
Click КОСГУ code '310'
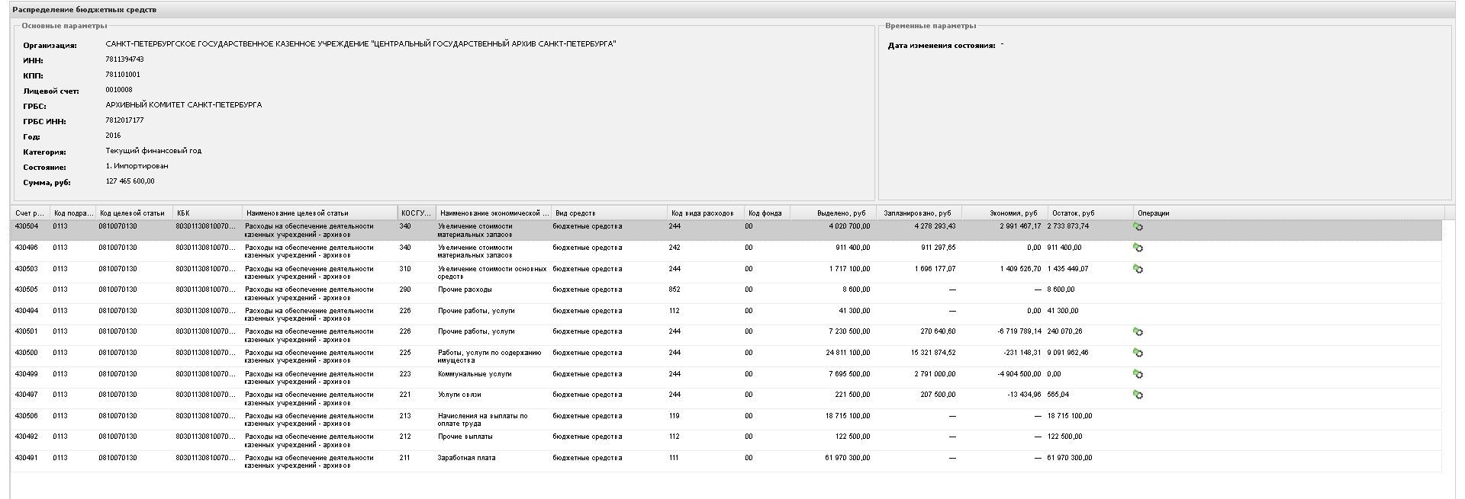(x=405, y=269)
